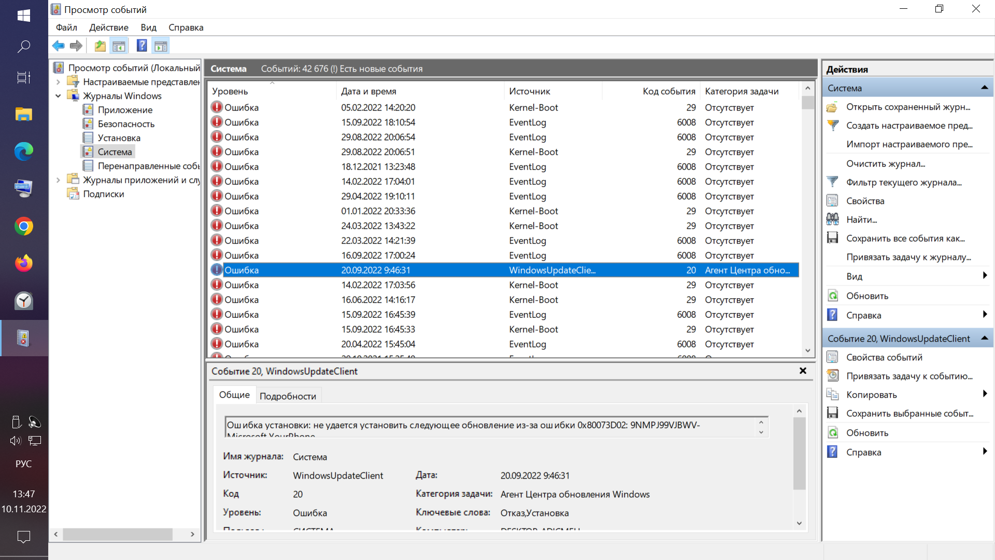Click the Forward arrow toolbar icon
Viewport: 995px width, 560px height.
pyautogui.click(x=76, y=46)
